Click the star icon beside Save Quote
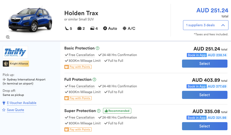This screenshot has height=135, width=231. pos(4,110)
